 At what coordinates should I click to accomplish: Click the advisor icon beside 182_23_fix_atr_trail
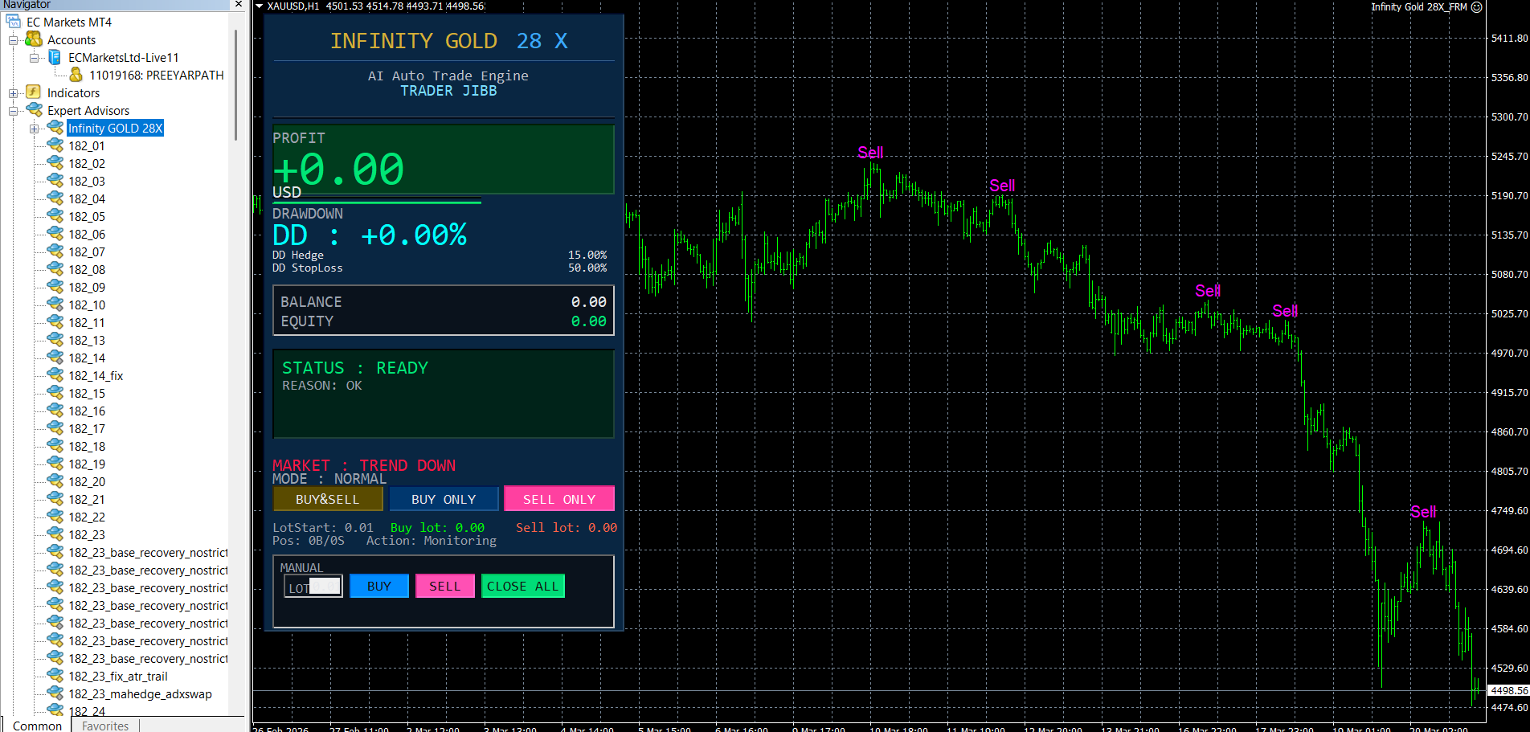[x=55, y=676]
